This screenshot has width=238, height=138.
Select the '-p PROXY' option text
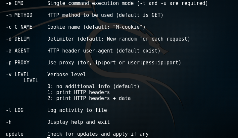click(x=18, y=63)
